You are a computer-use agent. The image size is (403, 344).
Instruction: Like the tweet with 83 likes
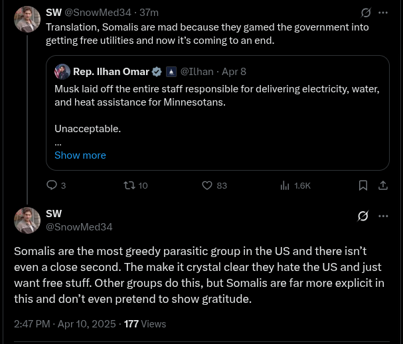pos(206,185)
